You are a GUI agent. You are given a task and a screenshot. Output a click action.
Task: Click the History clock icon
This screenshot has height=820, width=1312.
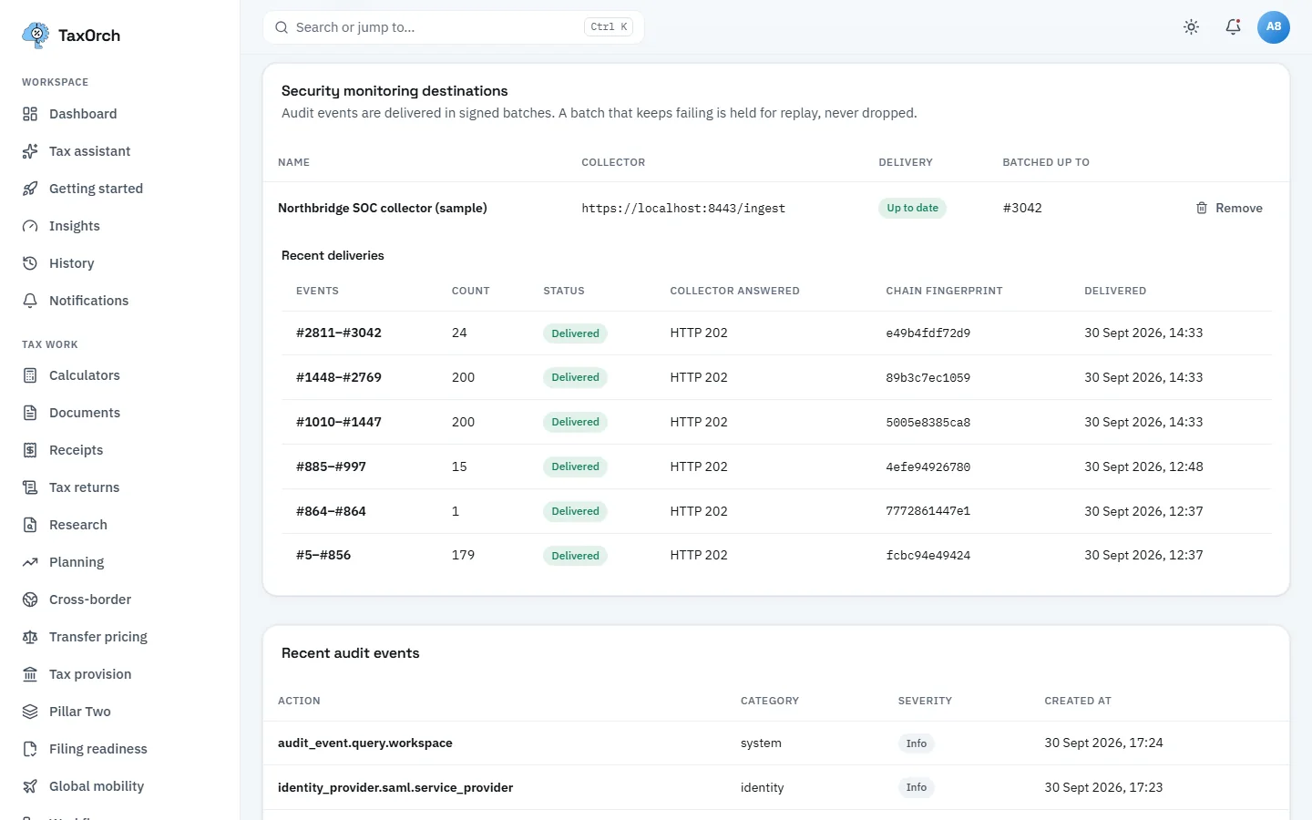[30, 263]
